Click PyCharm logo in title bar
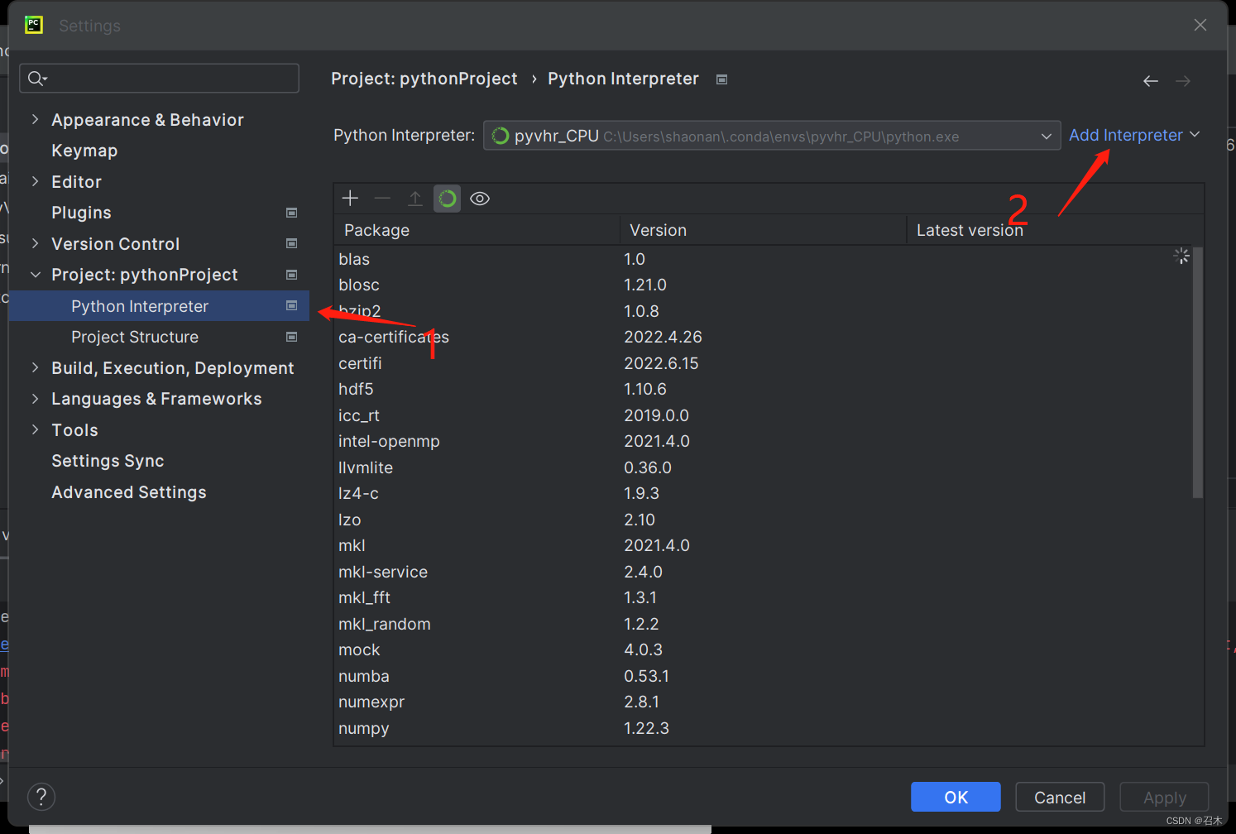Image resolution: width=1236 pixels, height=834 pixels. 34,25
